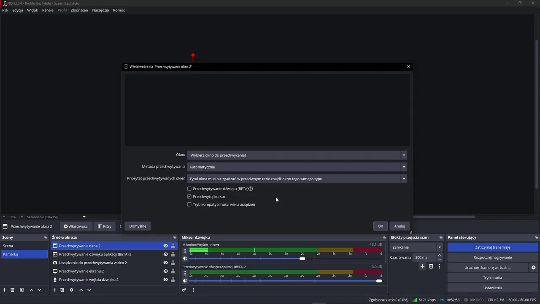Viewport: 540px width, 304px height.
Task: Open the Zbiór scen menu
Action: tap(79, 10)
